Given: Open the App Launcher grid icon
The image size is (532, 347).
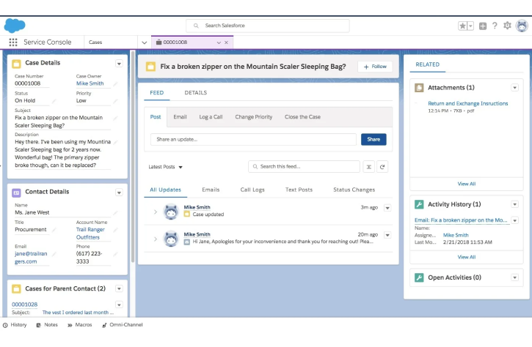Looking at the screenshot, I should [13, 42].
